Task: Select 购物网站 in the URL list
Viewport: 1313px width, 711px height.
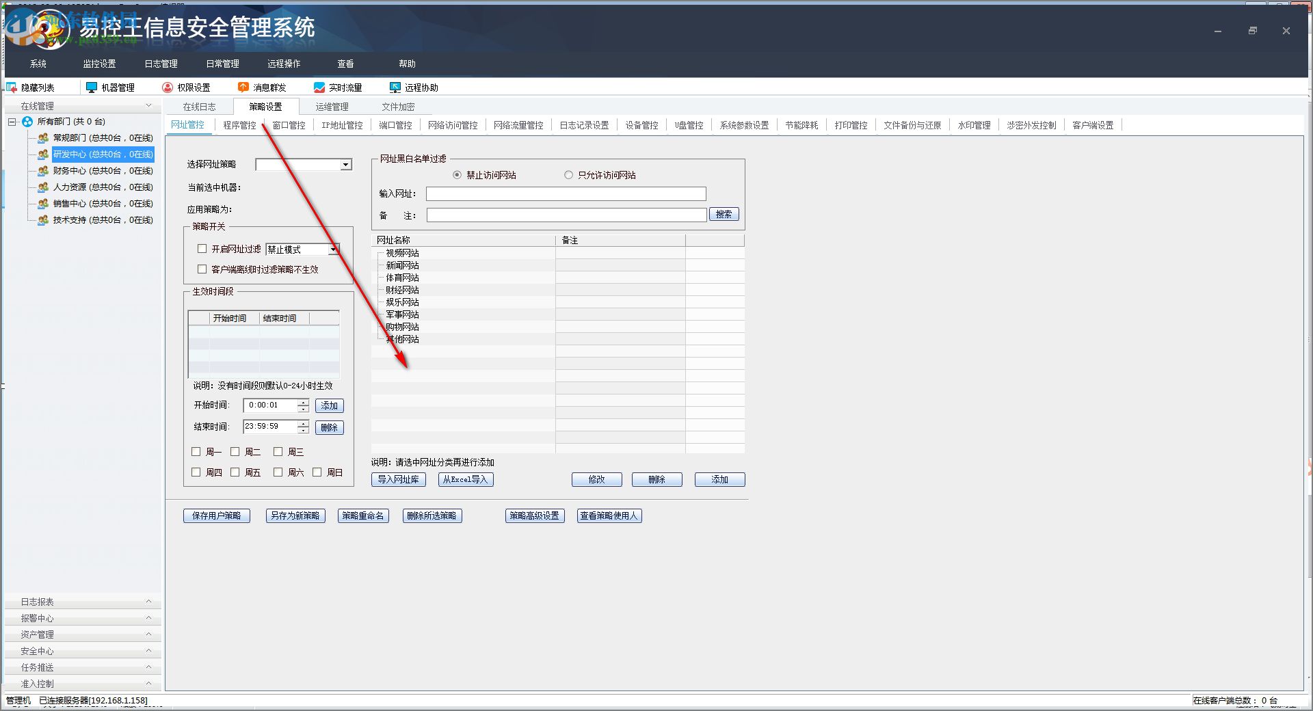Action: pyautogui.click(x=402, y=327)
